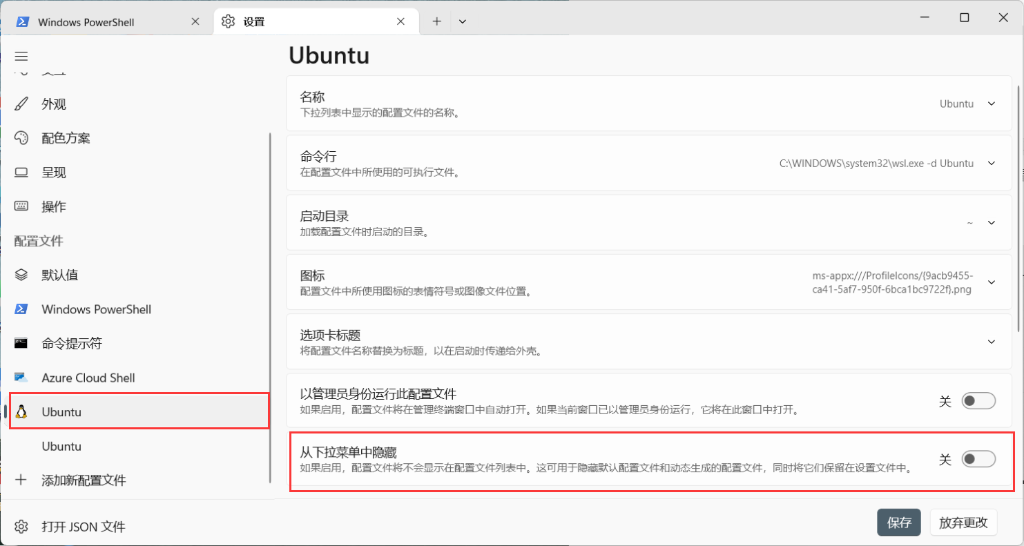Expand the 命令行 setting row
The image size is (1024, 546).
coord(649,163)
